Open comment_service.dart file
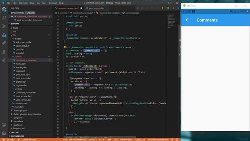The width and height of the screenshot is (250, 141). tap(26, 92)
